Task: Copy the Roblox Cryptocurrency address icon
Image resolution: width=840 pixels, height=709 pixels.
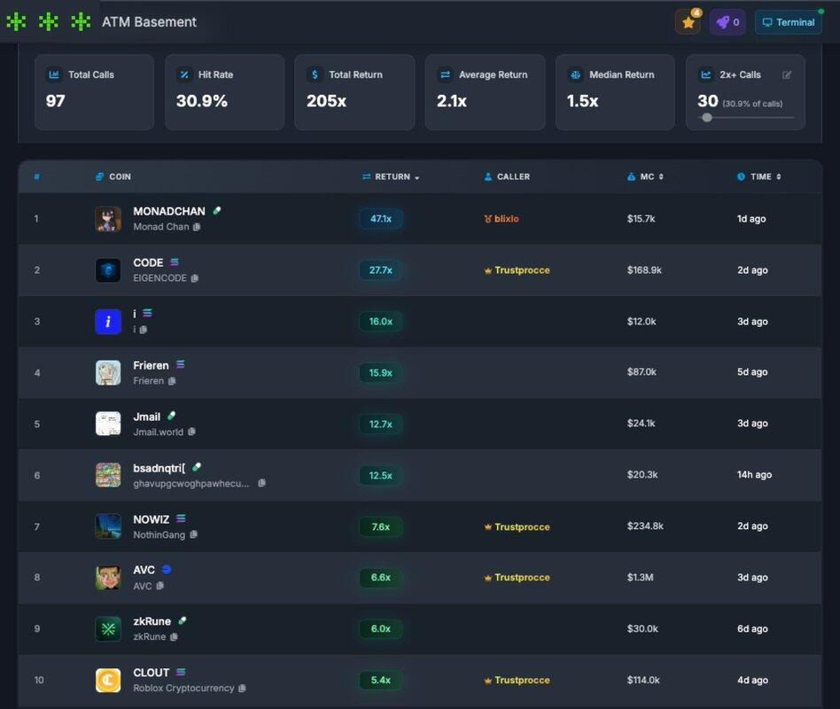Action: coord(242,688)
